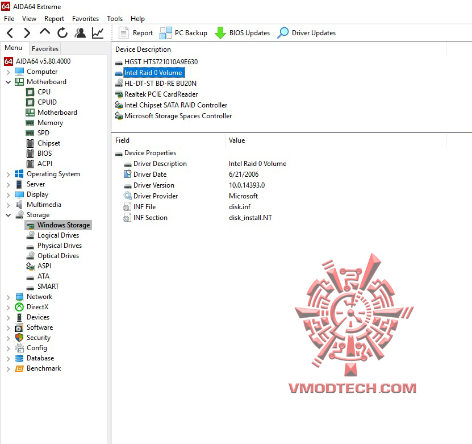The image size is (472, 444).
Task: Expand the Network tree node
Action: [7, 296]
